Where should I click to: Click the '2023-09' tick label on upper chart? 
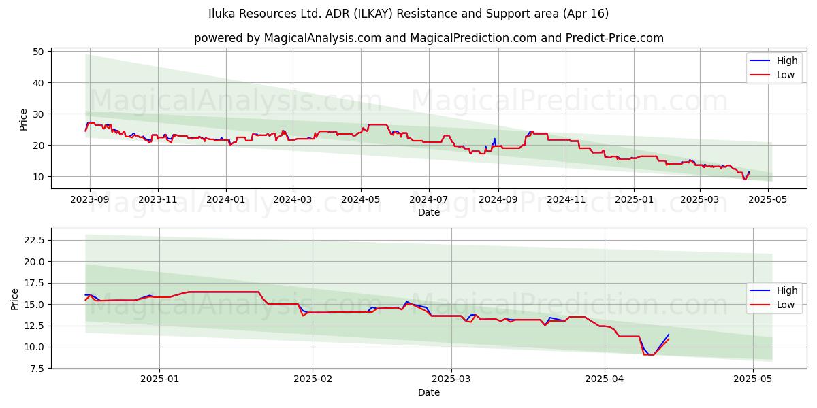tap(90, 199)
